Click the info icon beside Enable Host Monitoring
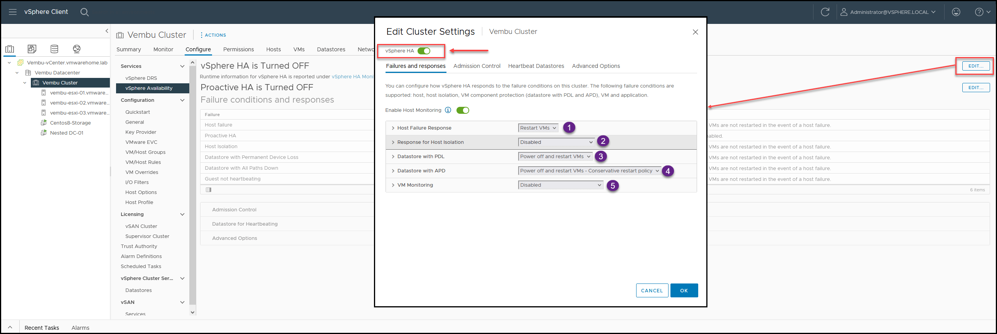This screenshot has height=334, width=997. point(448,110)
